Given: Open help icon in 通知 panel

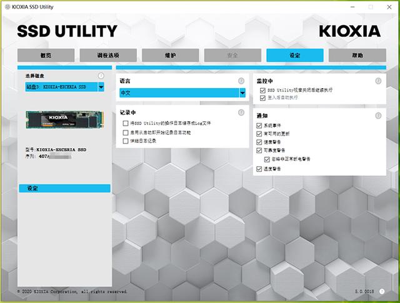Looking at the screenshot, I should pyautogui.click(x=378, y=116).
